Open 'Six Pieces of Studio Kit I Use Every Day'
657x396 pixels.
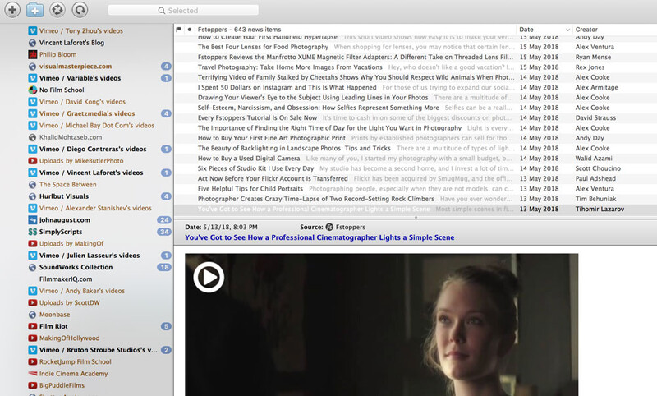[255, 168]
